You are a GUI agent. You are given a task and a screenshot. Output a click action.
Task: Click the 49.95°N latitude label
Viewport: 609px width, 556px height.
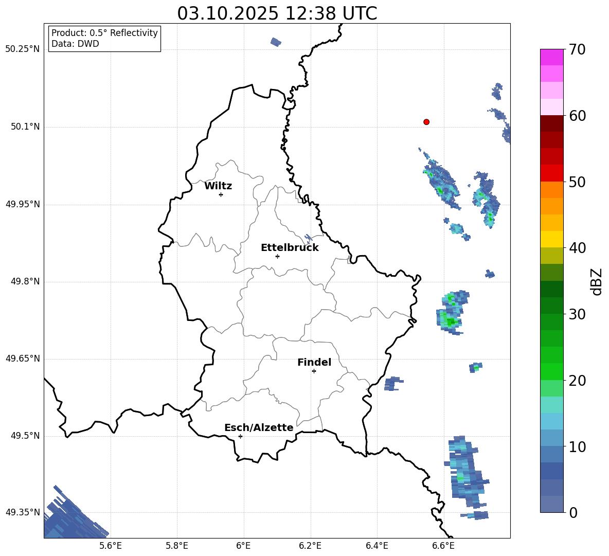22,204
